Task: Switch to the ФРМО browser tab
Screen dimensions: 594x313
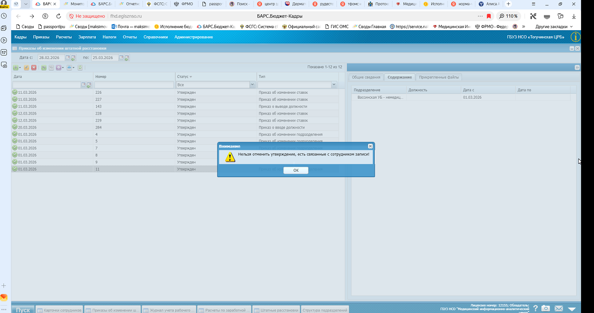Action: [185, 4]
